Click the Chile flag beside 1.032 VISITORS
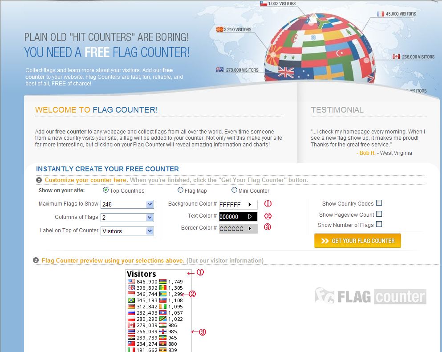The image size is (442, 352). [263, 4]
